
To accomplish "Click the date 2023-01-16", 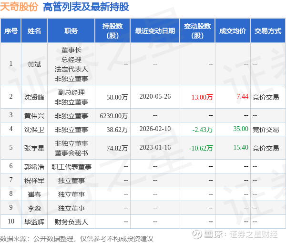I will tap(155, 148).
